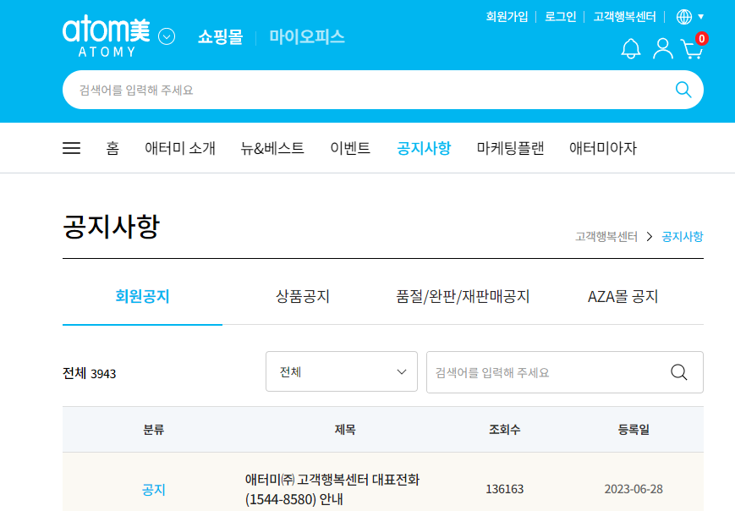The width and height of the screenshot is (735, 511).
Task: Open the 전체 category dropdown
Action: coord(341,371)
